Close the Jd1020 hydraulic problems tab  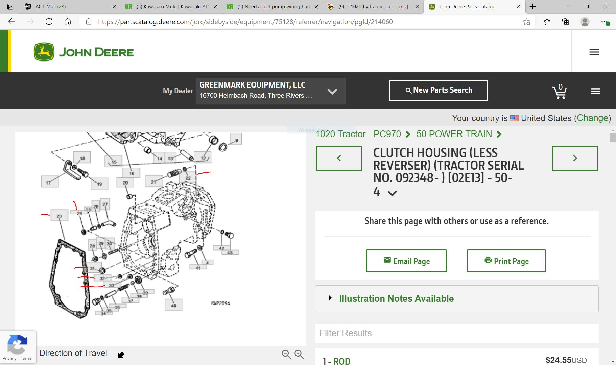[x=417, y=6]
